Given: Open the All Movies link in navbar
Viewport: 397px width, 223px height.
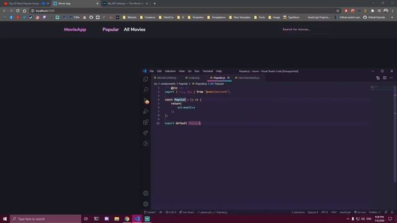Looking at the screenshot, I should tap(135, 30).
